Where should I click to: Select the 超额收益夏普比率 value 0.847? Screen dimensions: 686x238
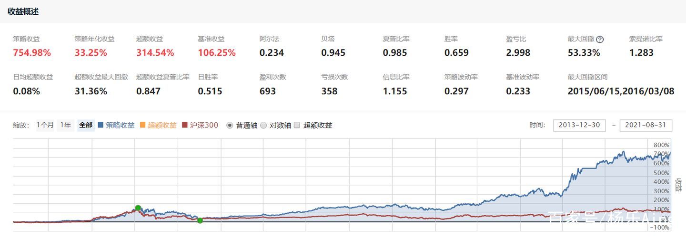coord(149,91)
